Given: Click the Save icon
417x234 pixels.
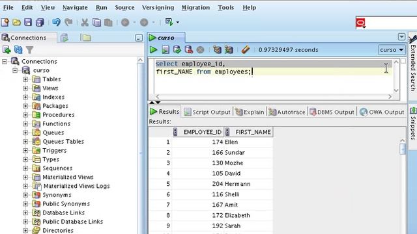Looking at the screenshot, I should coord(28,22).
